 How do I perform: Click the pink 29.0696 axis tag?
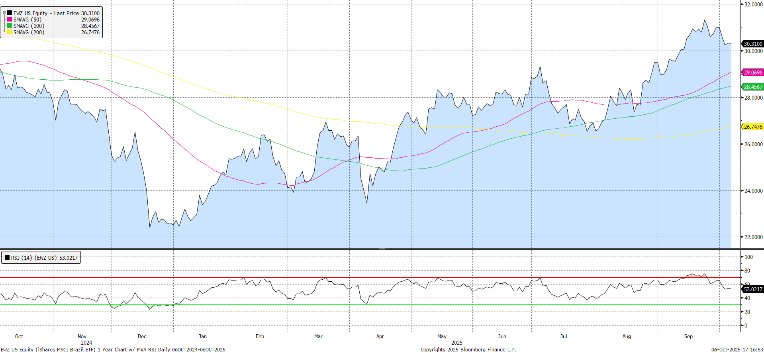coord(752,73)
